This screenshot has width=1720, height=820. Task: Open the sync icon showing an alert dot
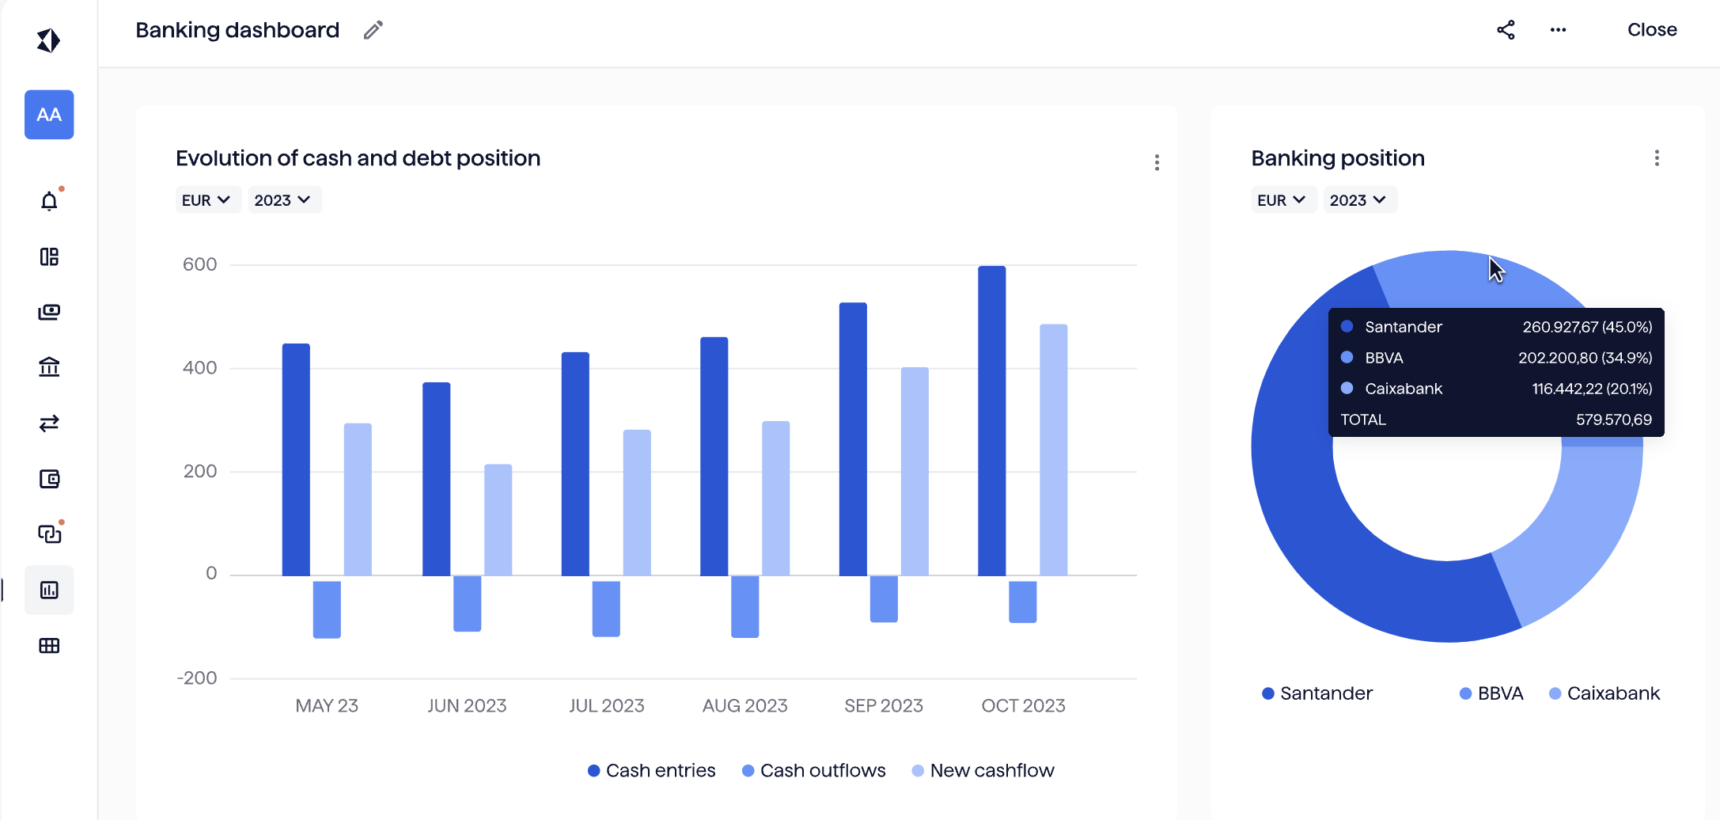[49, 533]
